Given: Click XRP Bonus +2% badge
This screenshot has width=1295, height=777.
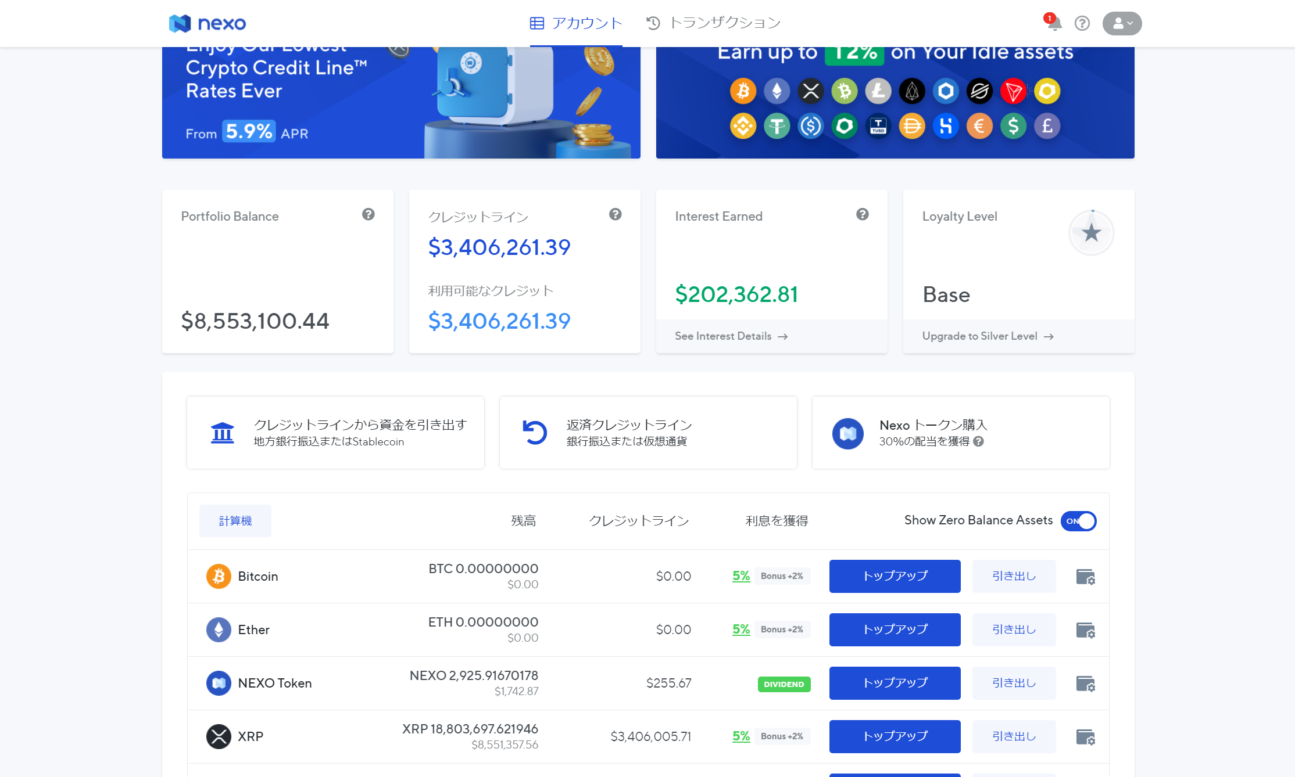Looking at the screenshot, I should pyautogui.click(x=782, y=736).
